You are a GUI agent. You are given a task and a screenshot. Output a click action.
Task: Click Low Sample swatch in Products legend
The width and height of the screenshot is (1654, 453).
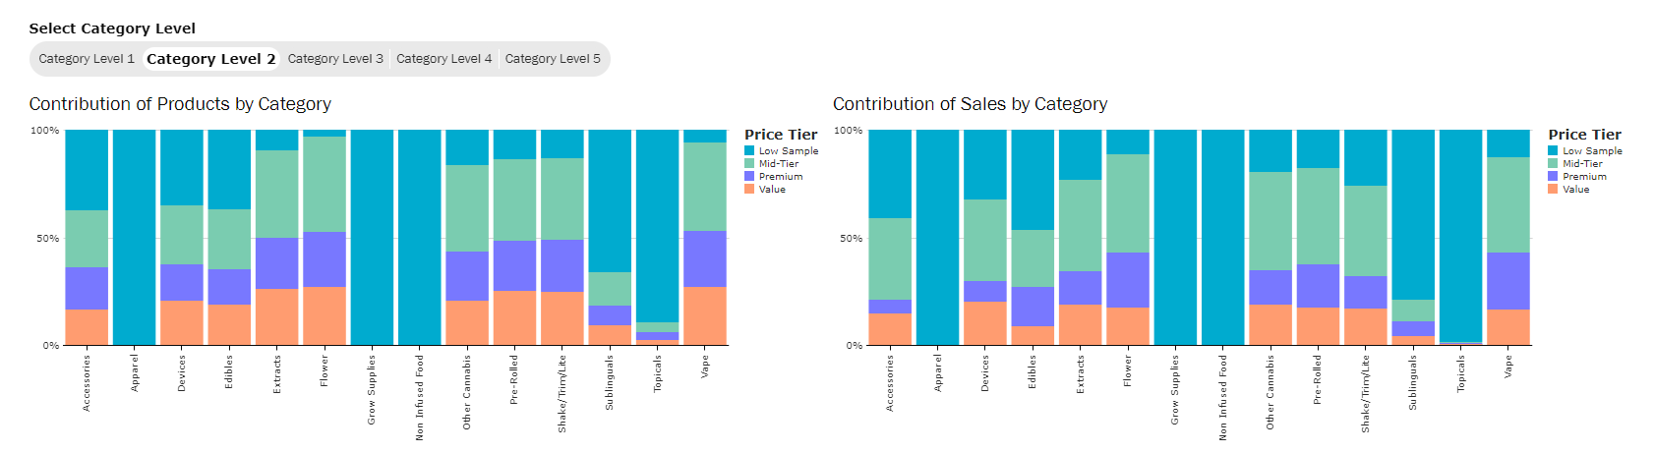[749, 151]
